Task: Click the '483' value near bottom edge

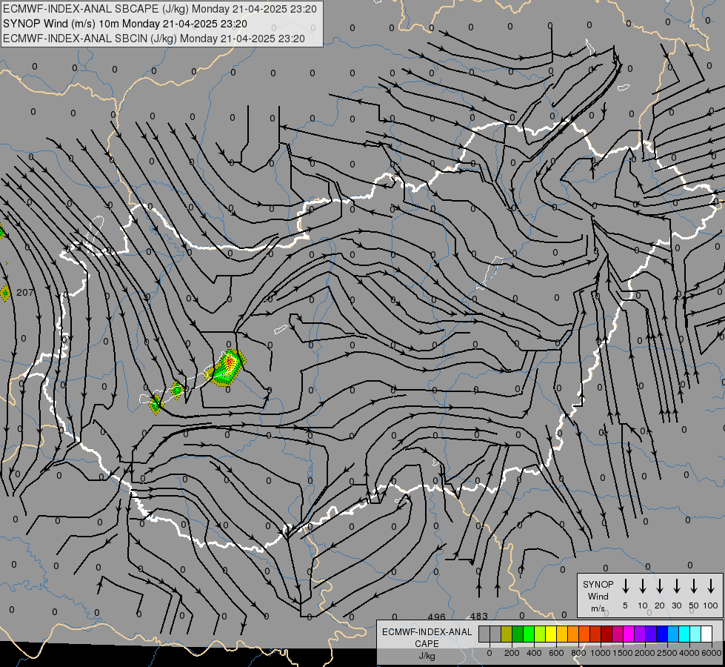Action: tap(478, 616)
